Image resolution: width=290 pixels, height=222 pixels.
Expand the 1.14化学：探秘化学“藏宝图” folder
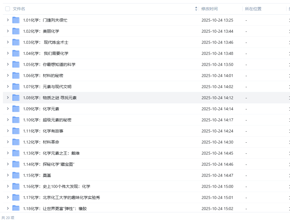[x=8, y=164]
